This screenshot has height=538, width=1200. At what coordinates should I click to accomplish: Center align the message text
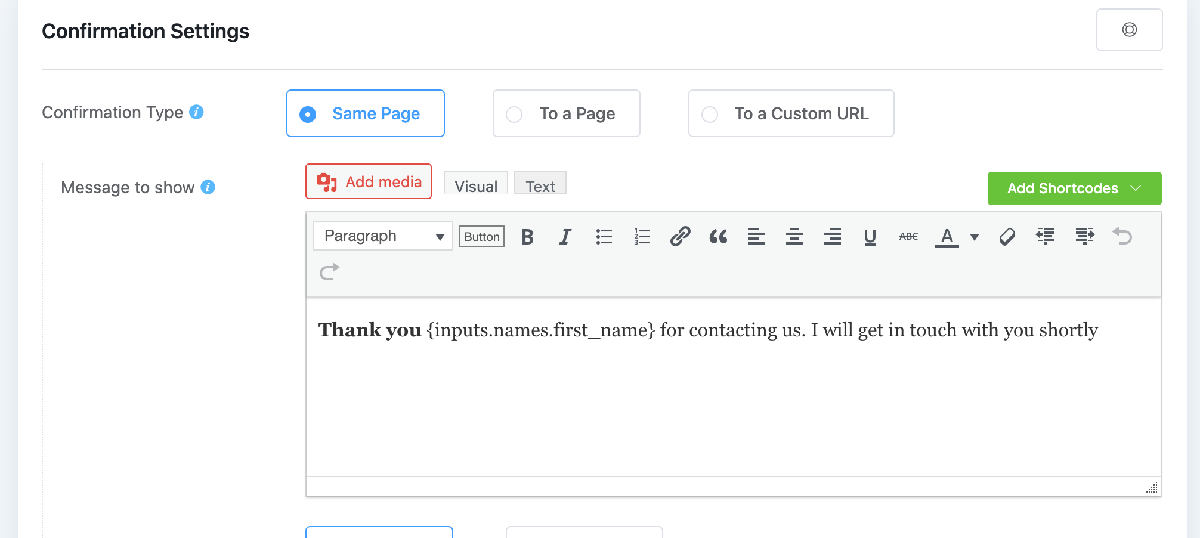coord(794,237)
